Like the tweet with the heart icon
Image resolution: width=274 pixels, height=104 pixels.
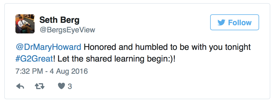click(61, 86)
